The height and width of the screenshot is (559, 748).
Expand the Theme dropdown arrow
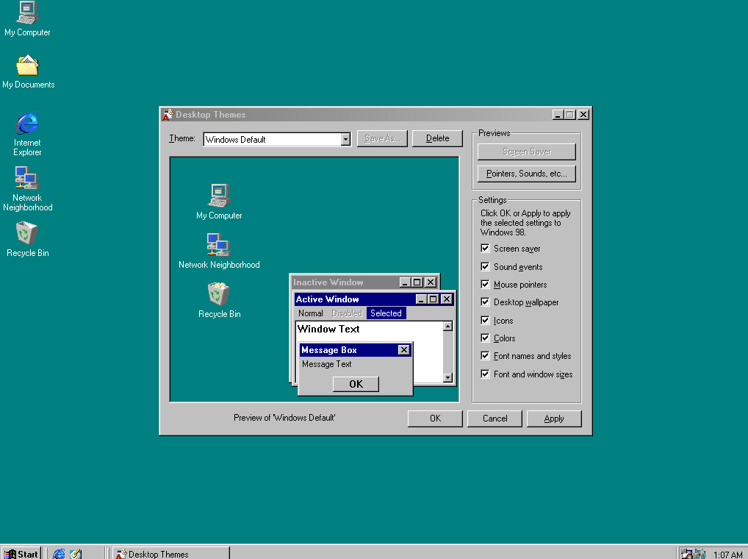345,139
